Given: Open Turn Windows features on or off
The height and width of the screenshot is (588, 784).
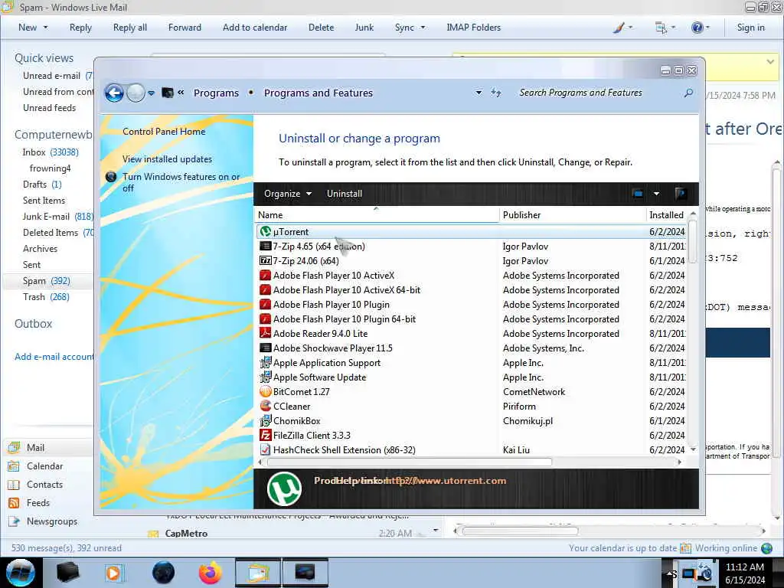Looking at the screenshot, I should pos(181,182).
